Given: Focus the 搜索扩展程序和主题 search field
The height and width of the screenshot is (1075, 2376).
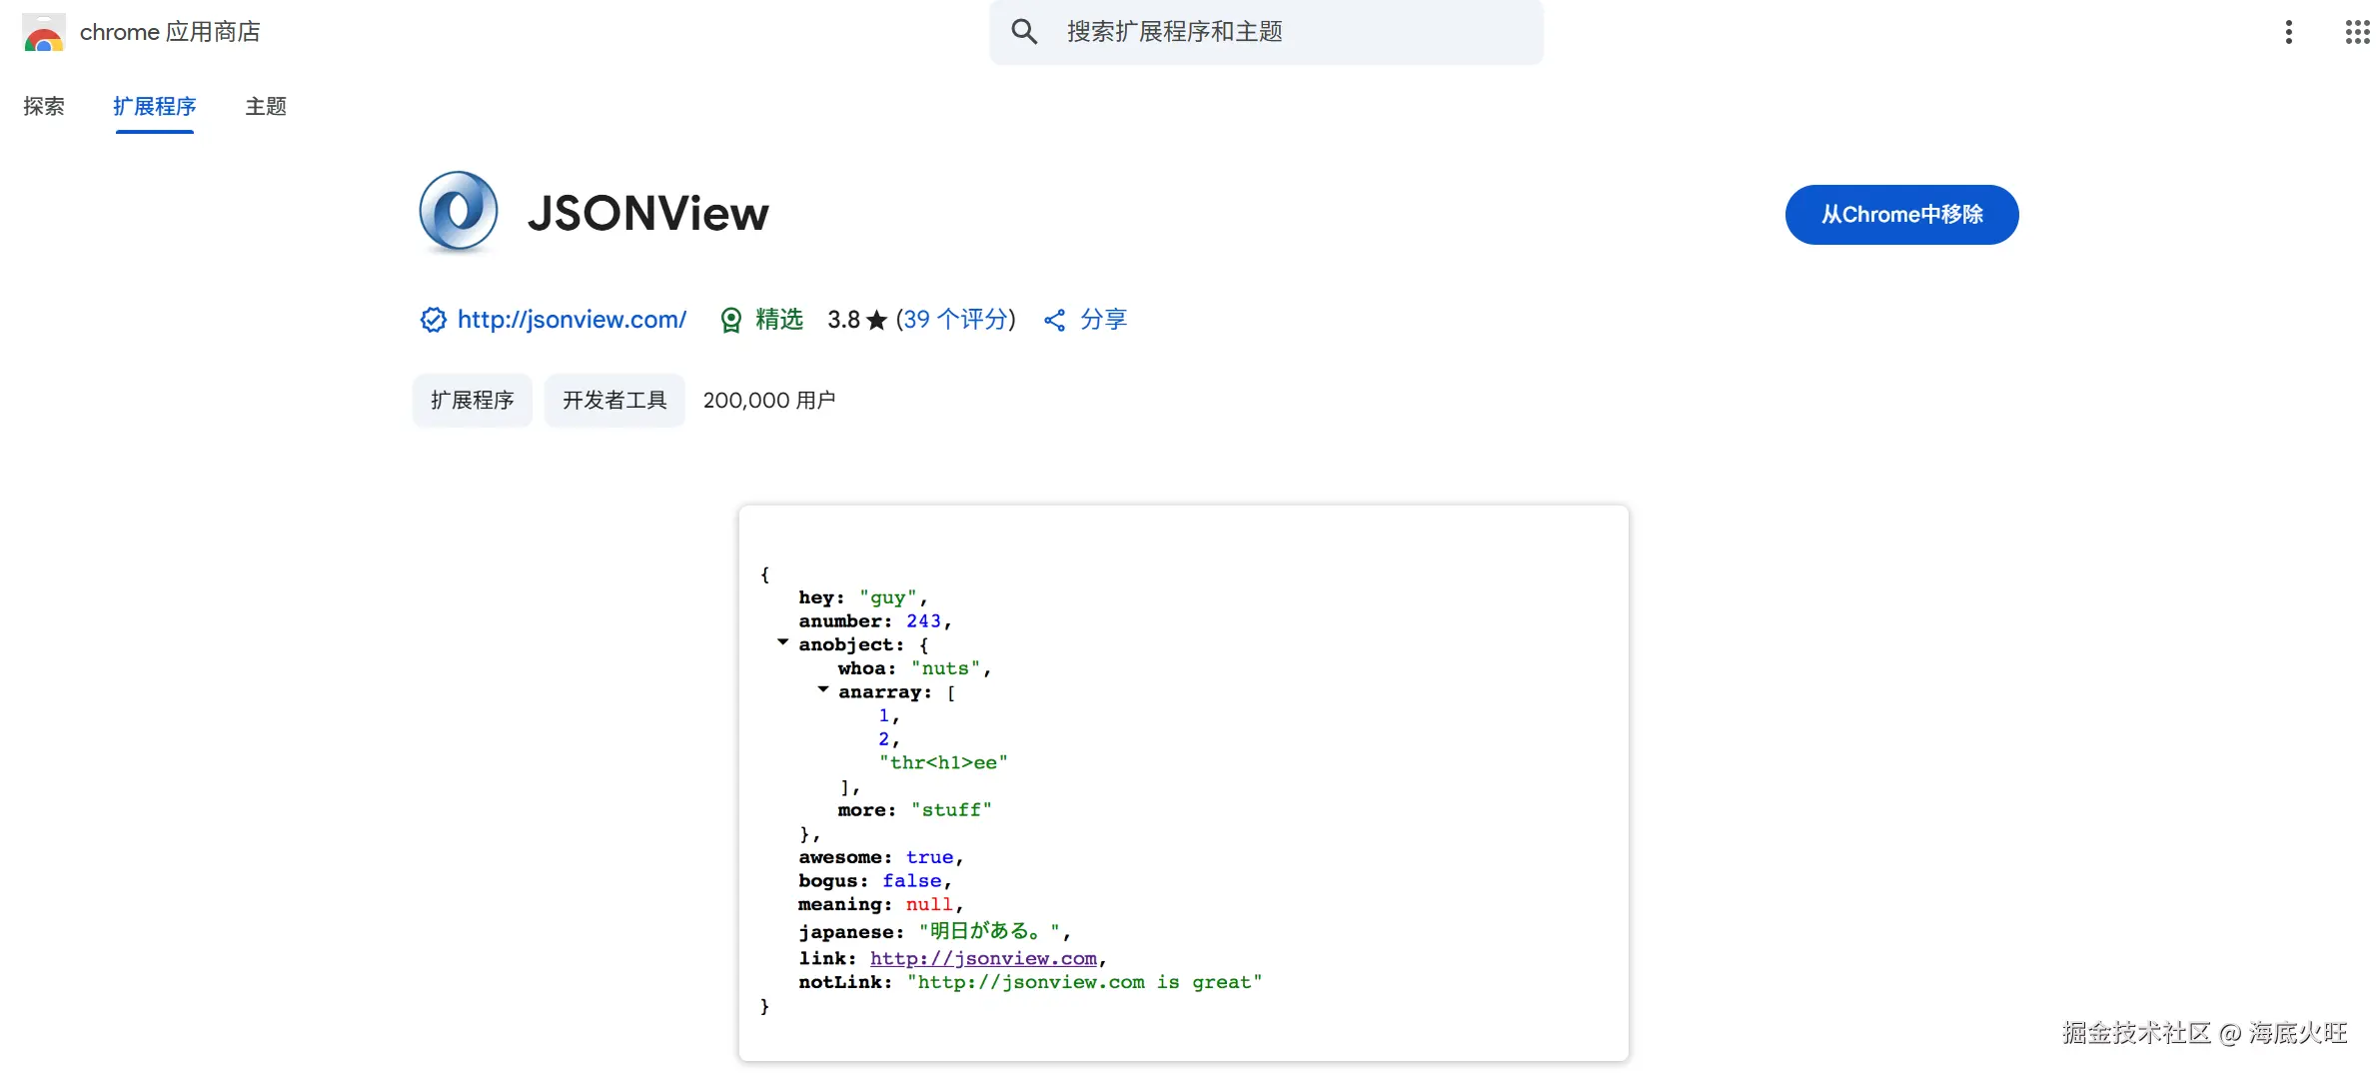Looking at the screenshot, I should [x=1266, y=32].
